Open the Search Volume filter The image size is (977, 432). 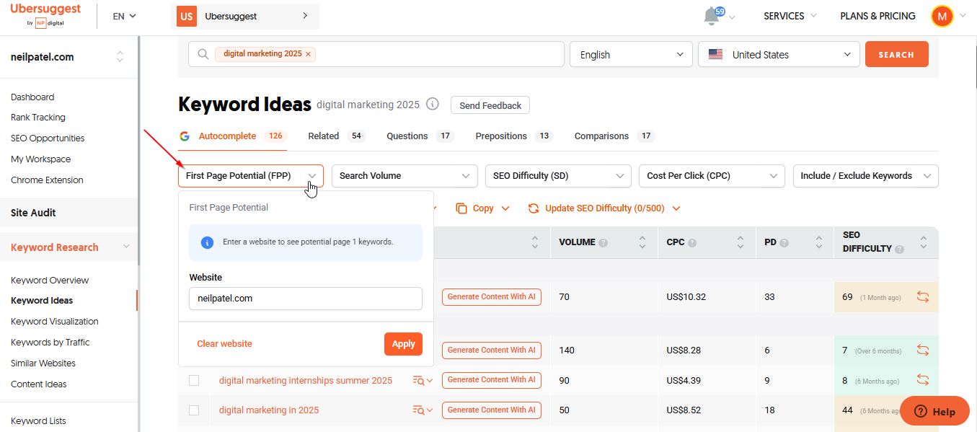(x=404, y=176)
